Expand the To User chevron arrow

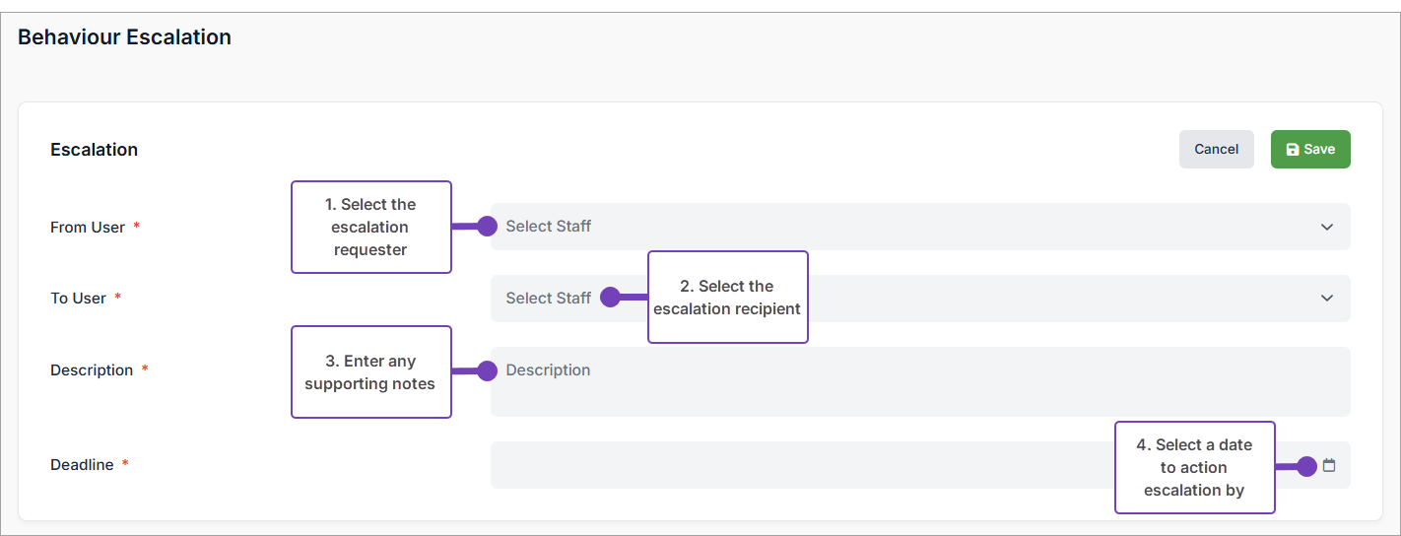1326,299
